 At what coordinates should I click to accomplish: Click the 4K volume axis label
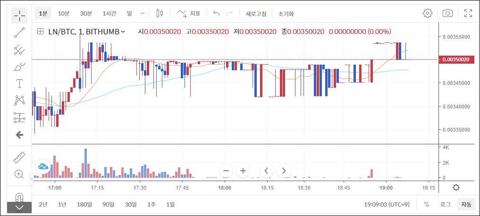[446, 147]
